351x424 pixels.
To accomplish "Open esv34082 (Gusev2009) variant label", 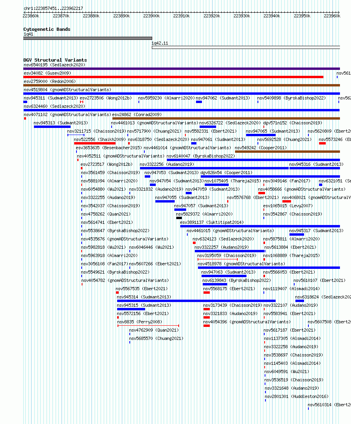I will click(x=47, y=73).
